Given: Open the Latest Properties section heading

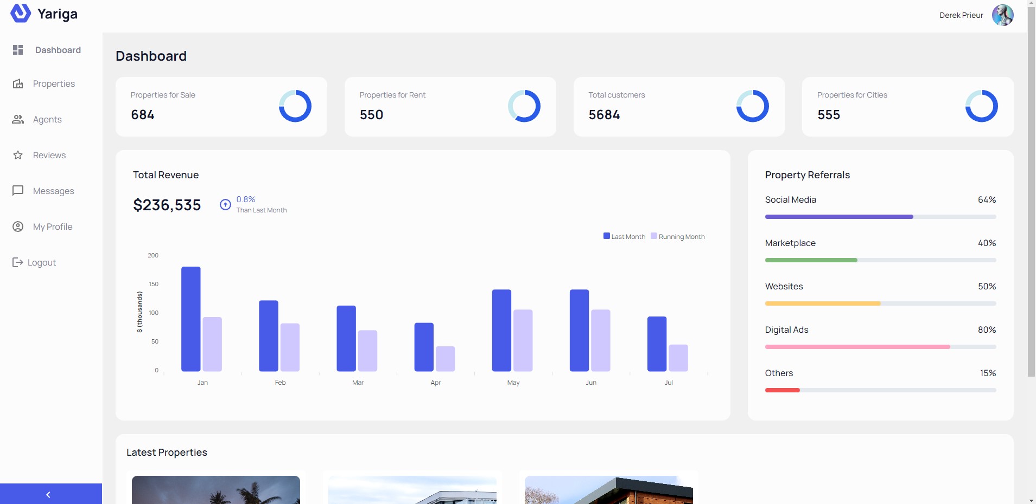Looking at the screenshot, I should [167, 452].
